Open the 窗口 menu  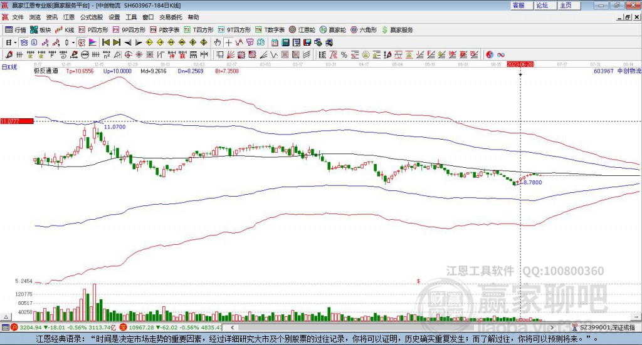pos(148,17)
